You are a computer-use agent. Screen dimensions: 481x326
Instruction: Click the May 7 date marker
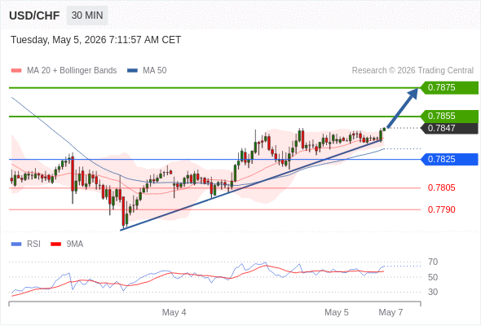[x=391, y=312]
